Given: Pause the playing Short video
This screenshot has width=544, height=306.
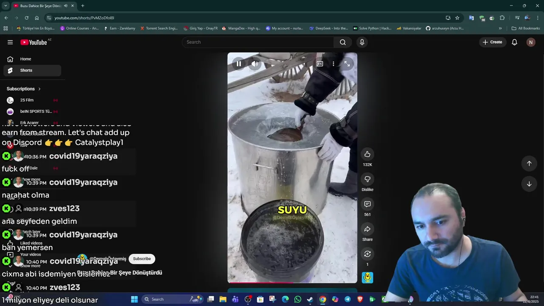Looking at the screenshot, I should coord(239,64).
